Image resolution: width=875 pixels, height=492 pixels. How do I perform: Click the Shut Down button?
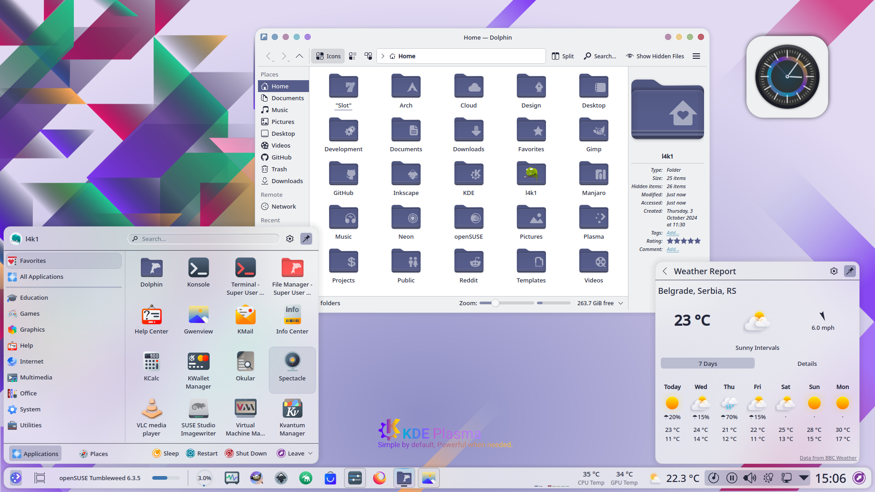coord(246,453)
